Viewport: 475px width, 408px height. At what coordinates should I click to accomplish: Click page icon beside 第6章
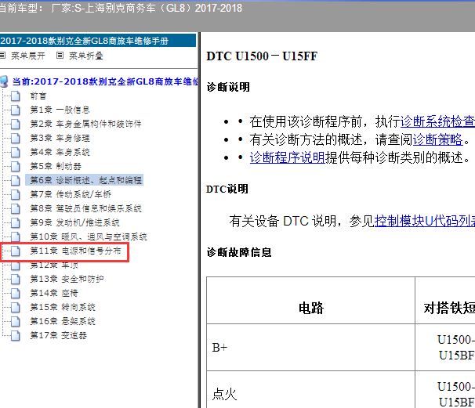(16, 180)
